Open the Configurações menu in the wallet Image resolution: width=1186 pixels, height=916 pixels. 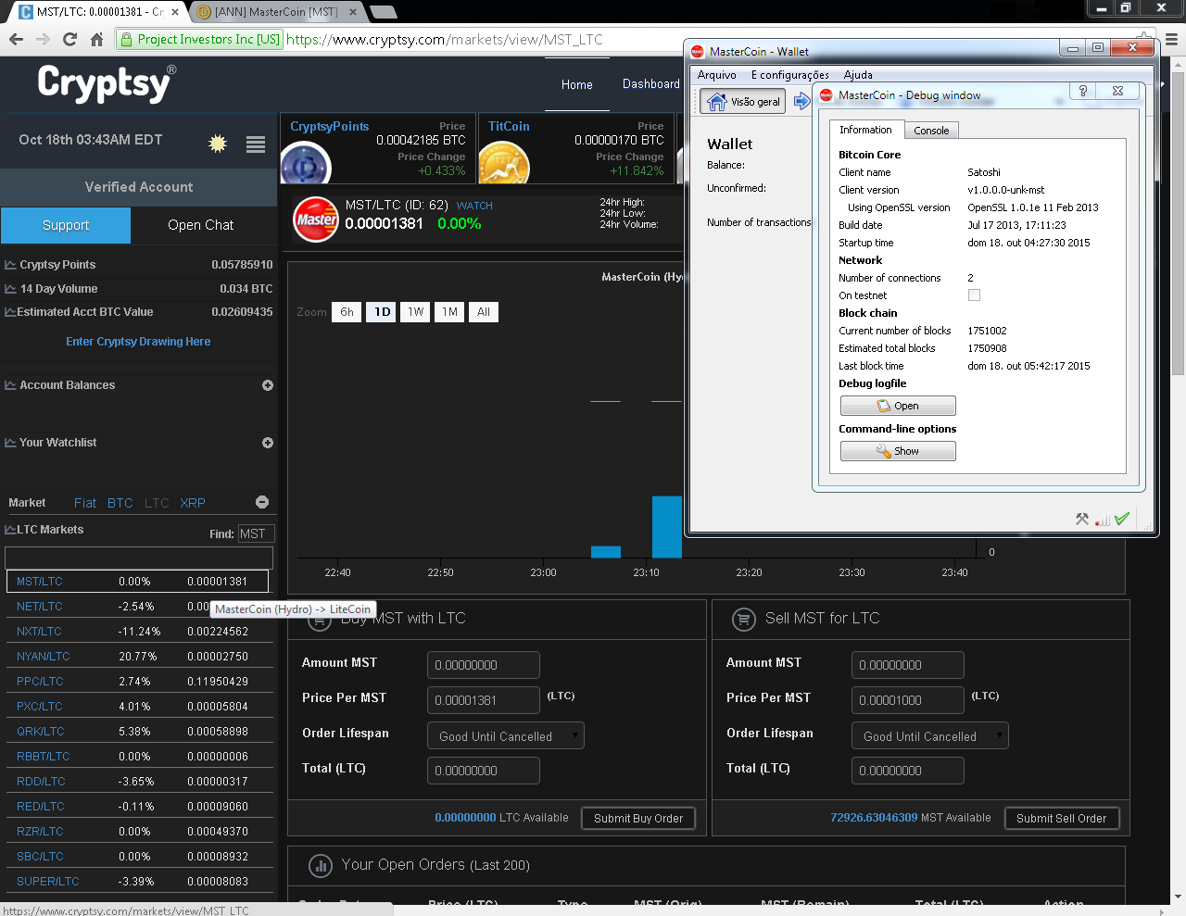[790, 75]
